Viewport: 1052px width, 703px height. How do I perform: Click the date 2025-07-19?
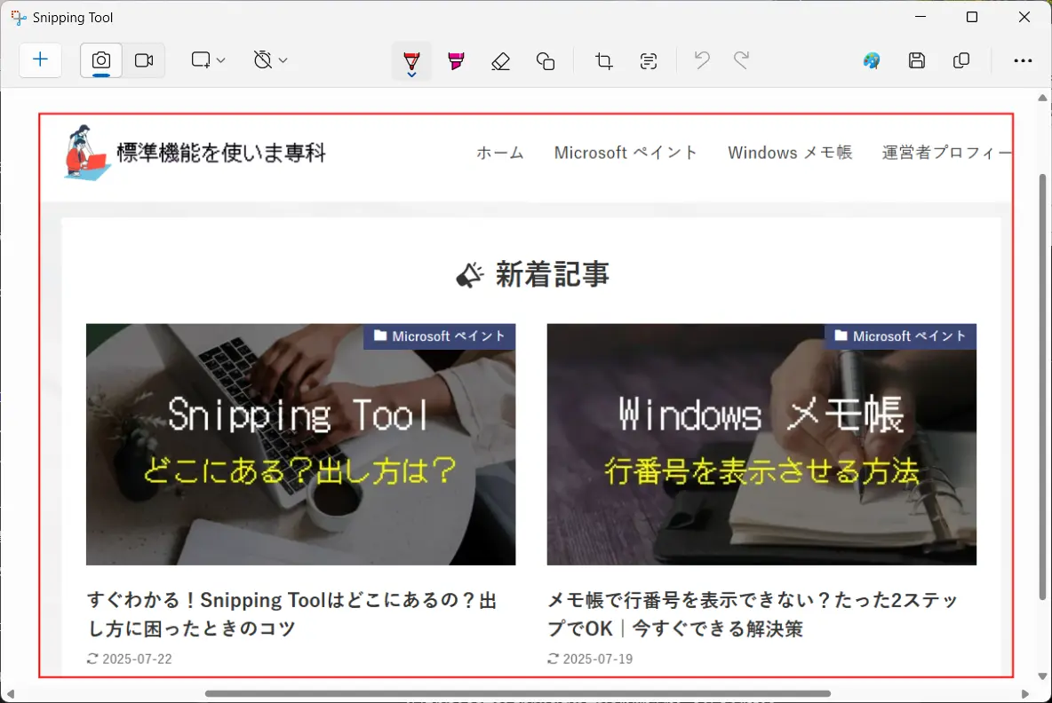pyautogui.click(x=598, y=659)
